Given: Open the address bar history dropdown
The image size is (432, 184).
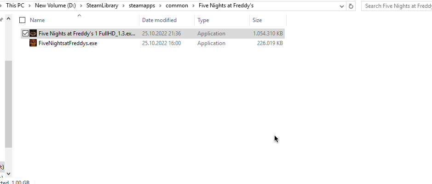Looking at the screenshot, I should [342, 6].
